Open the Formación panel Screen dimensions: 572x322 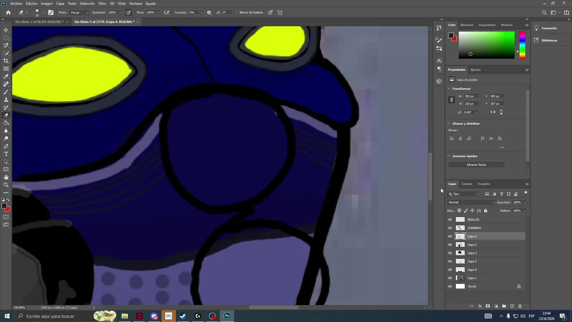click(549, 28)
